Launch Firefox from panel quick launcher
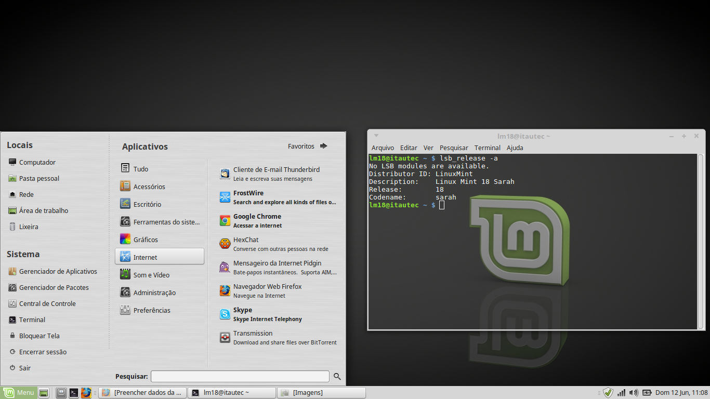Image resolution: width=710 pixels, height=399 pixels. 86,393
